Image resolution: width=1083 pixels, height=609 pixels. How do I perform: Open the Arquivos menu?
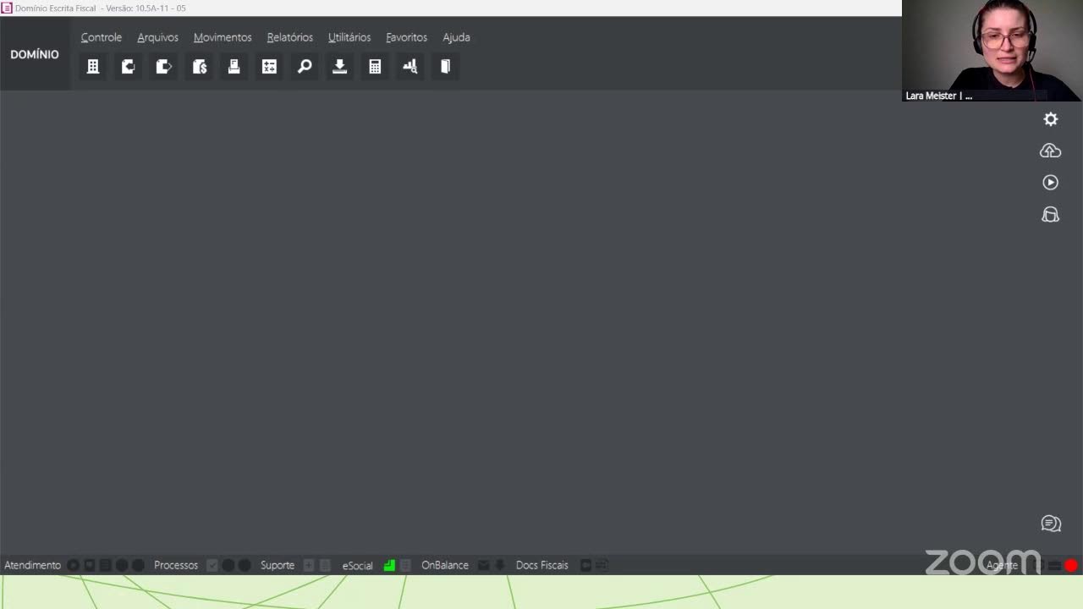coord(158,37)
